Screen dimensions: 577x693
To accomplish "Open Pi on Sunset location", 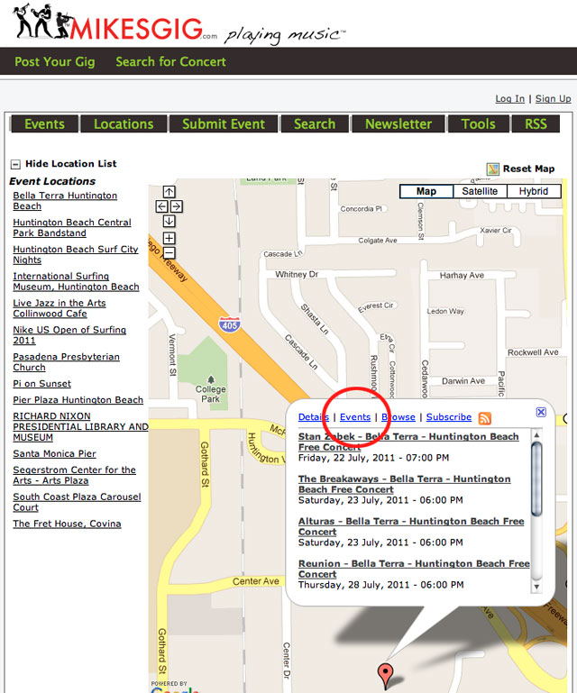I will click(x=42, y=384).
